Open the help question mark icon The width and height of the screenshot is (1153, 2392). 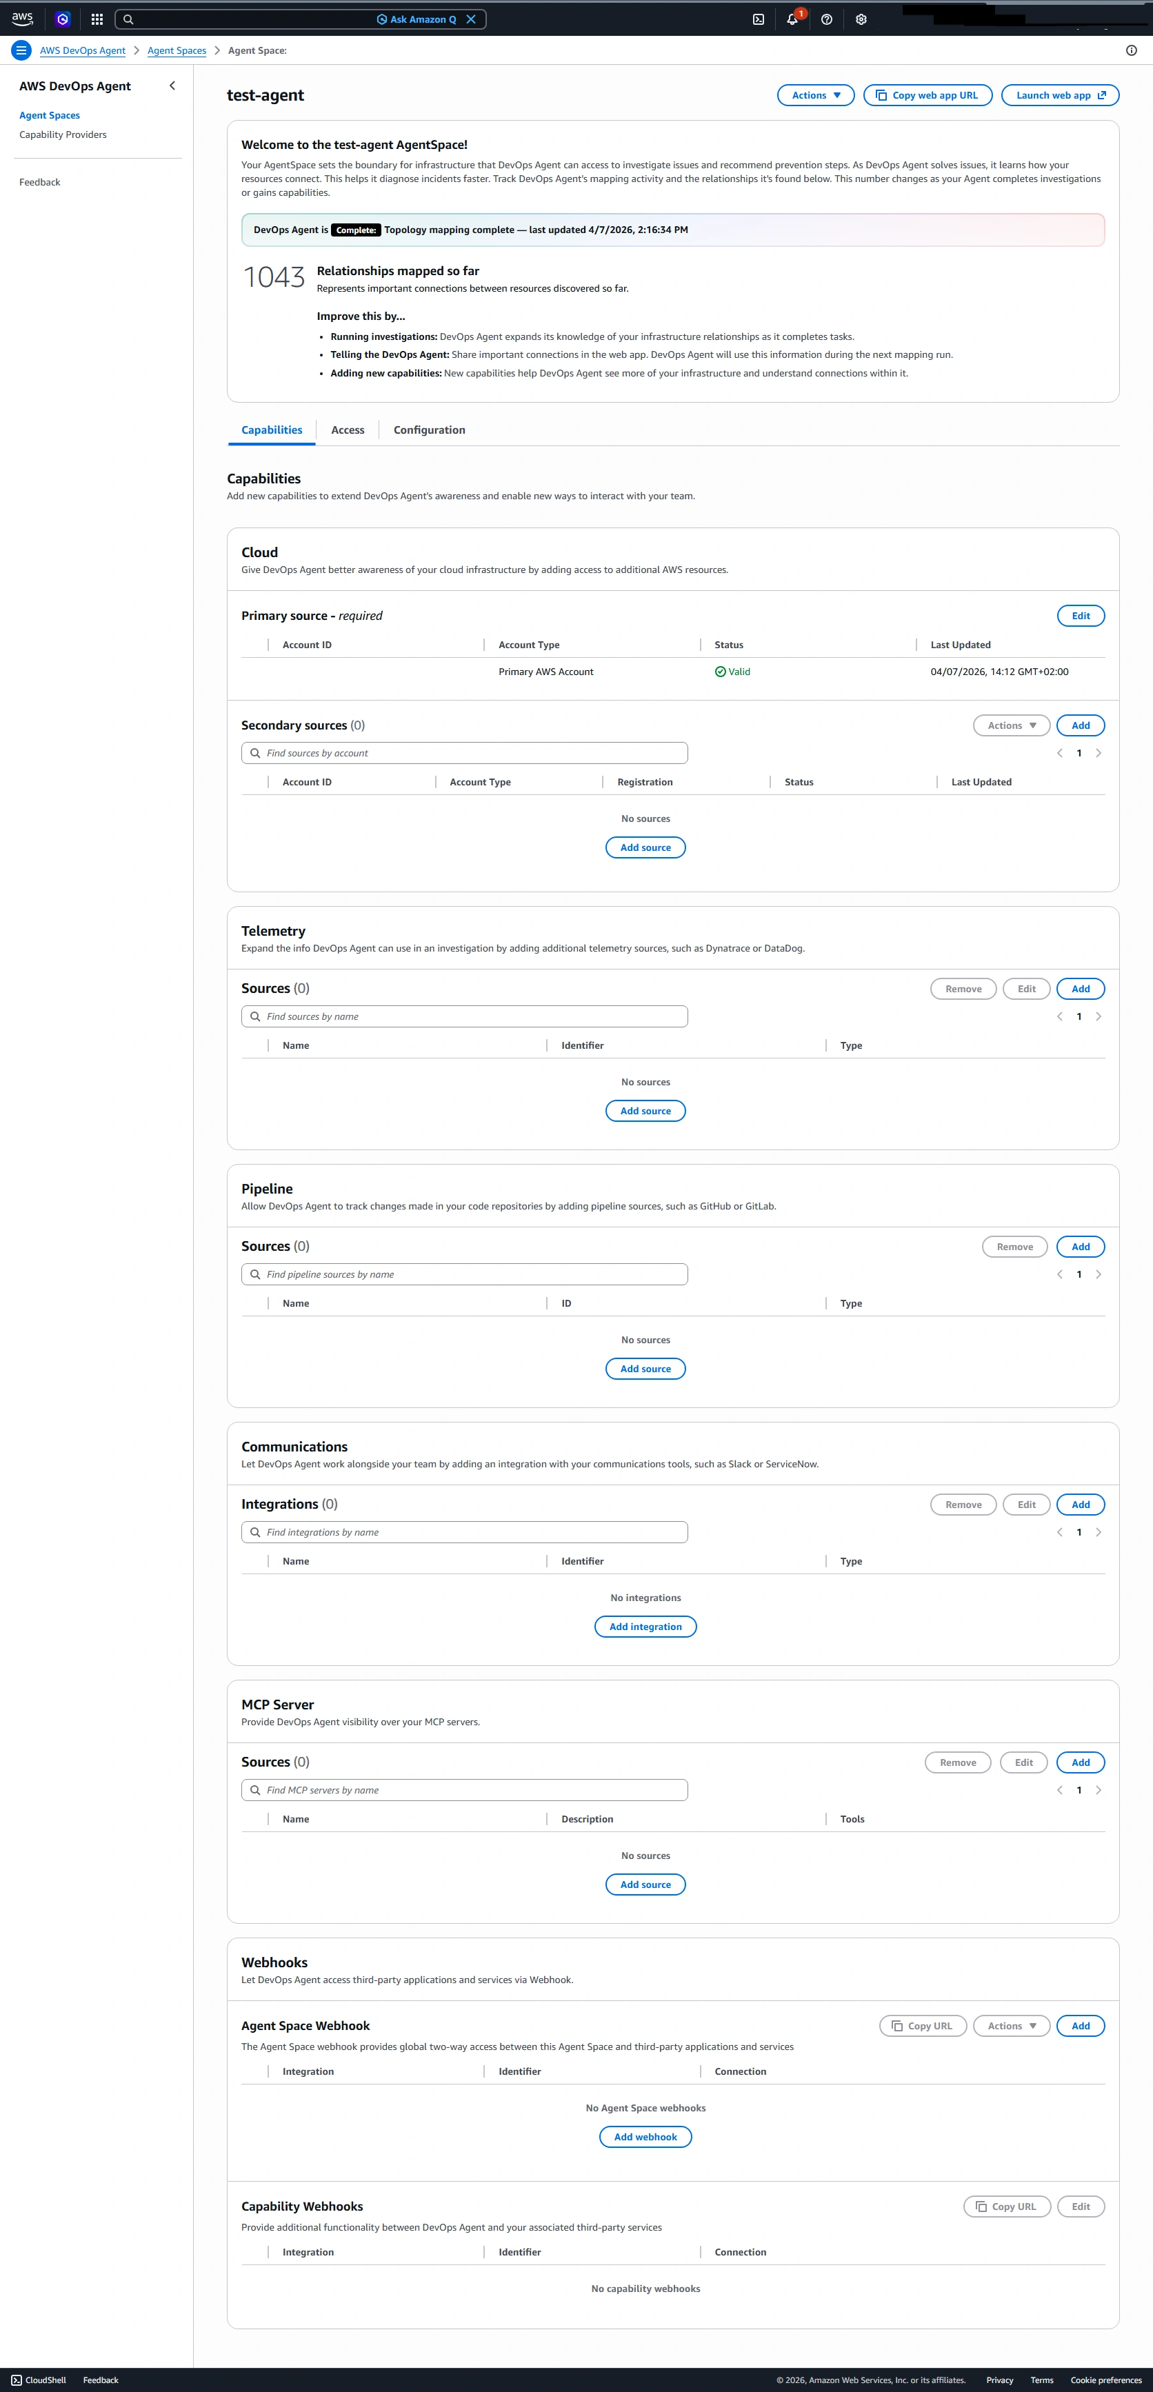pyautogui.click(x=826, y=19)
